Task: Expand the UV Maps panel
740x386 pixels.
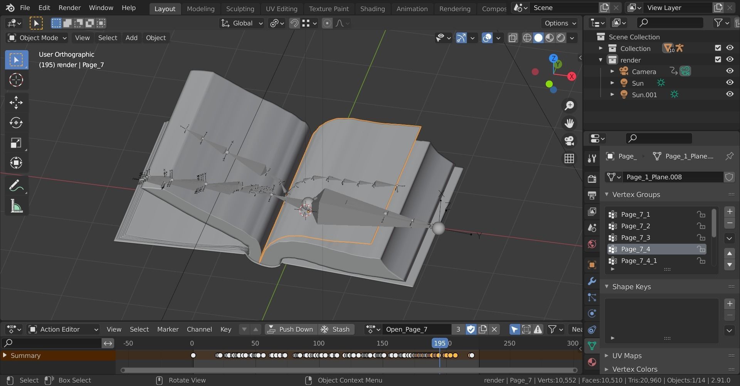Action: 607,356
